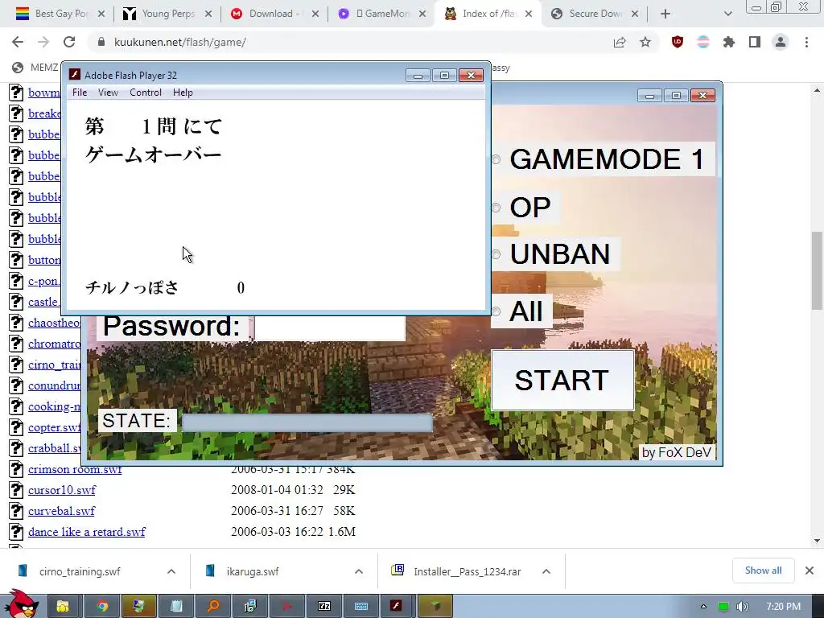
Task: Click the STATE progress bar
Action: coord(307,422)
